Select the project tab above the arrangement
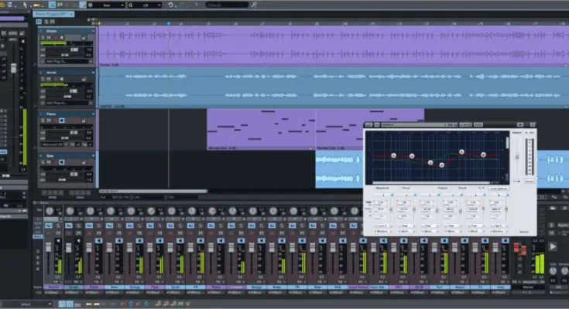Screen dimensions: 569x309 (x=51, y=15)
